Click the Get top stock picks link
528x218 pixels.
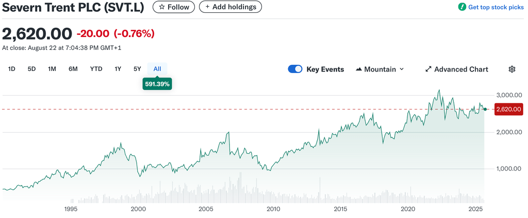tap(496, 7)
